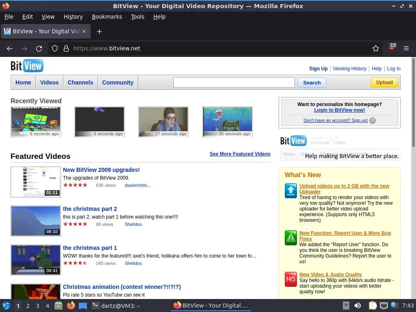Open the New BitView 2009 upgrades! video title
416x312 pixels.
click(x=101, y=170)
